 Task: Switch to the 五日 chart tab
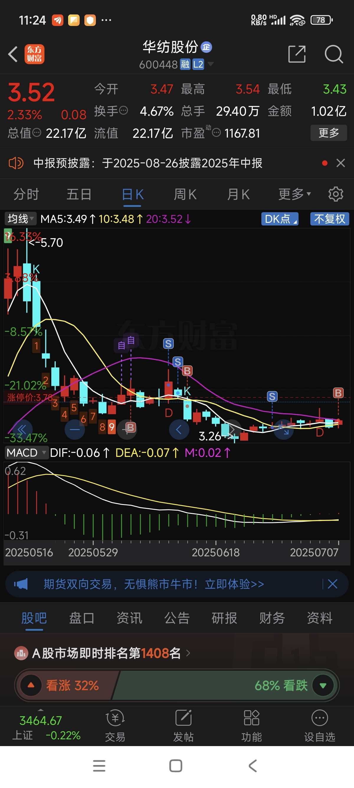pos(79,194)
